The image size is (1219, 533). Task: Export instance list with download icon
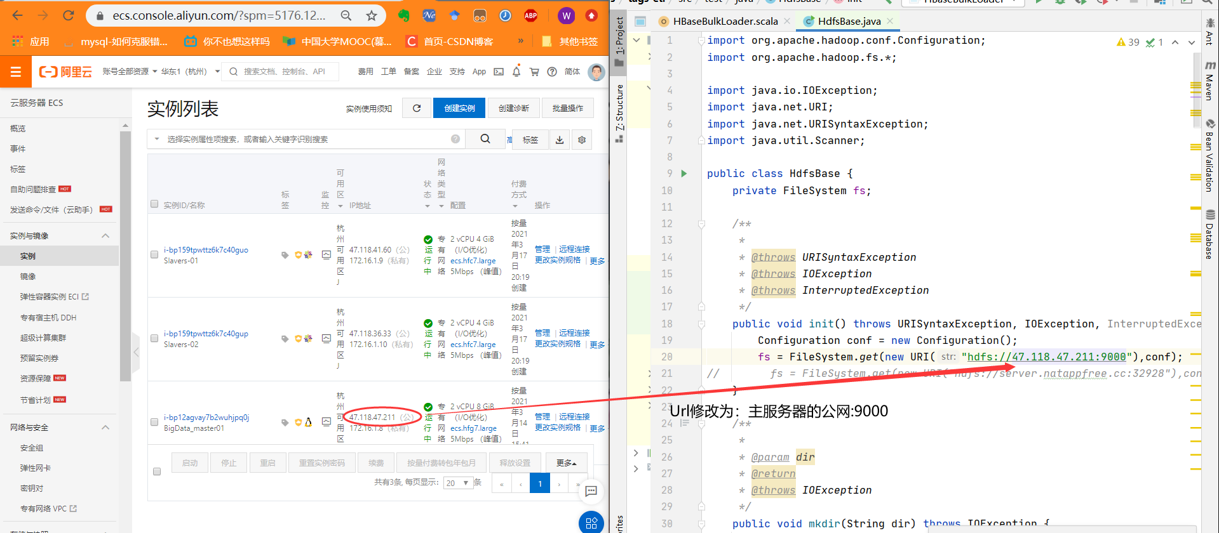click(x=560, y=140)
